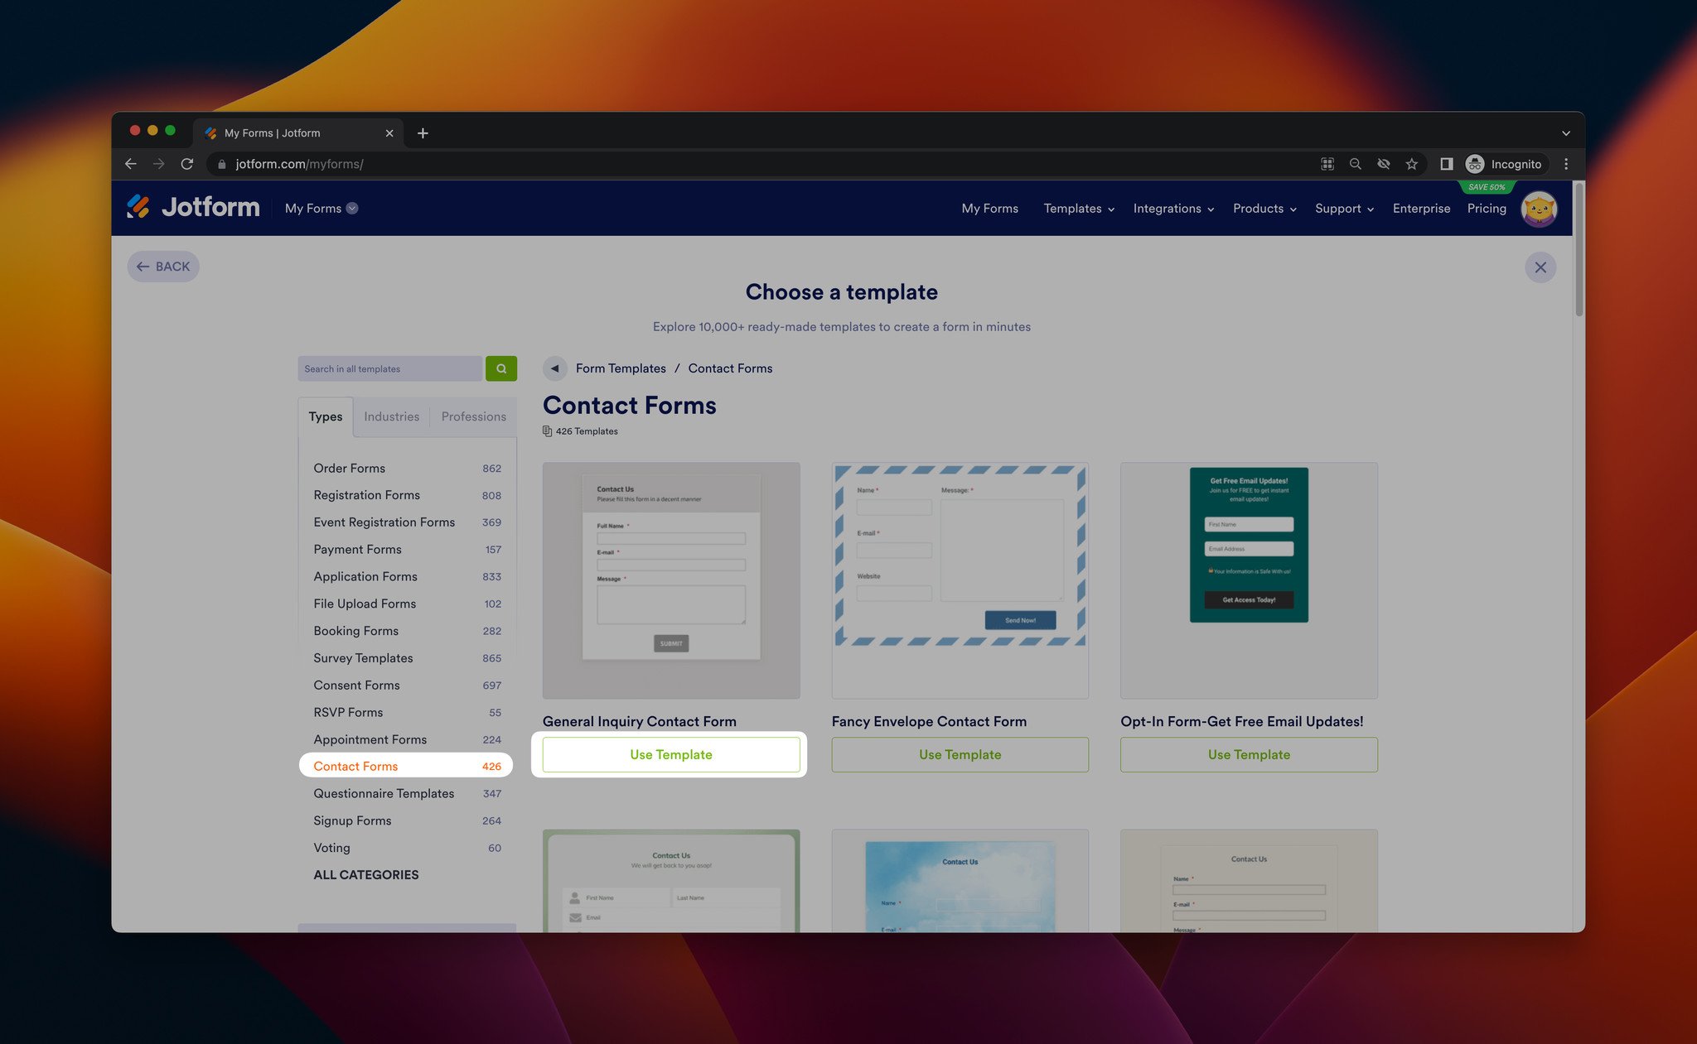
Task: Click Use Template for General Inquiry Contact Form
Action: click(670, 753)
